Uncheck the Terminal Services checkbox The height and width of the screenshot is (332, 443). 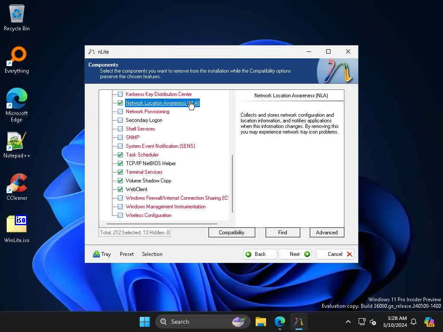tap(120, 172)
